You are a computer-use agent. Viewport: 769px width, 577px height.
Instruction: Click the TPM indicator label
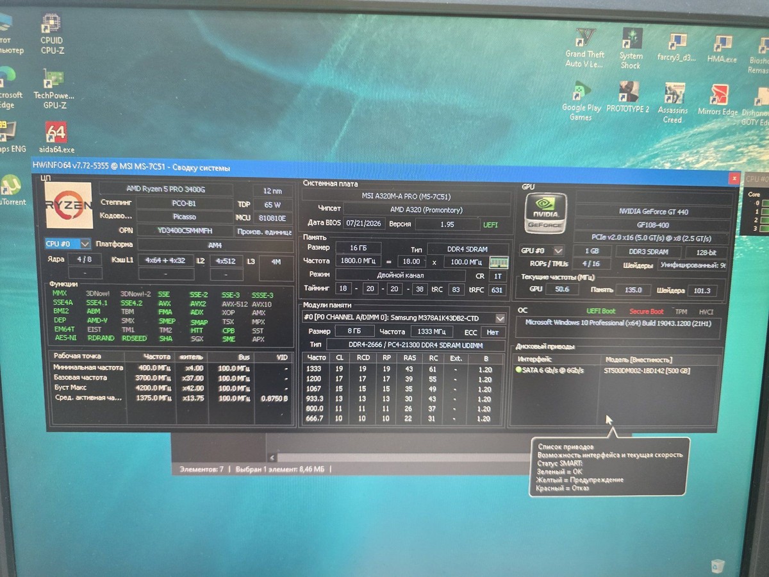[x=681, y=312]
